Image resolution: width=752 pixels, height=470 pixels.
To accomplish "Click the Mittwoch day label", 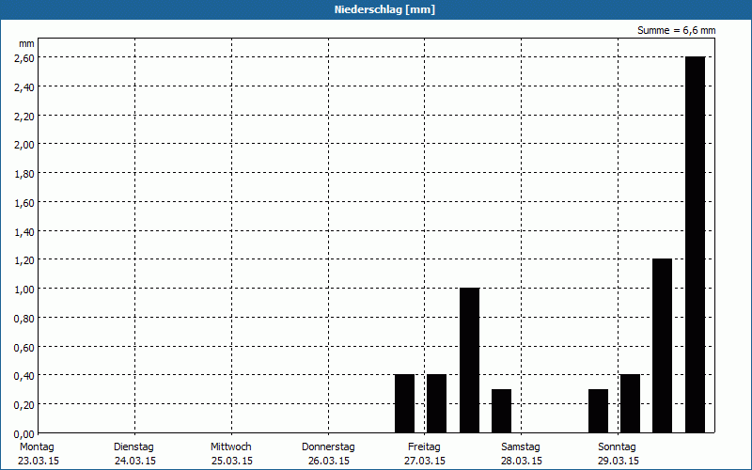I will tap(231, 447).
